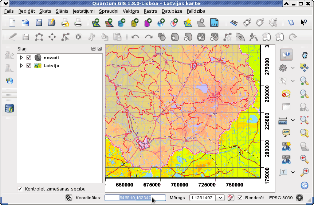
Task: Open the labeling ABC tool
Action: coord(234,22)
